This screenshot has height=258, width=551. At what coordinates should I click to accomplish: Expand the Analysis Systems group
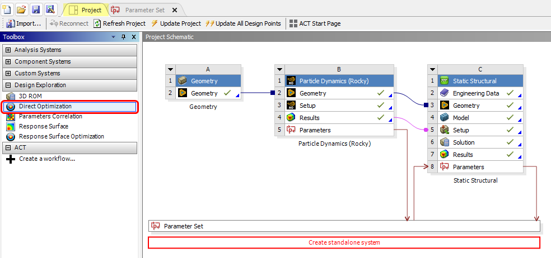tap(8, 50)
